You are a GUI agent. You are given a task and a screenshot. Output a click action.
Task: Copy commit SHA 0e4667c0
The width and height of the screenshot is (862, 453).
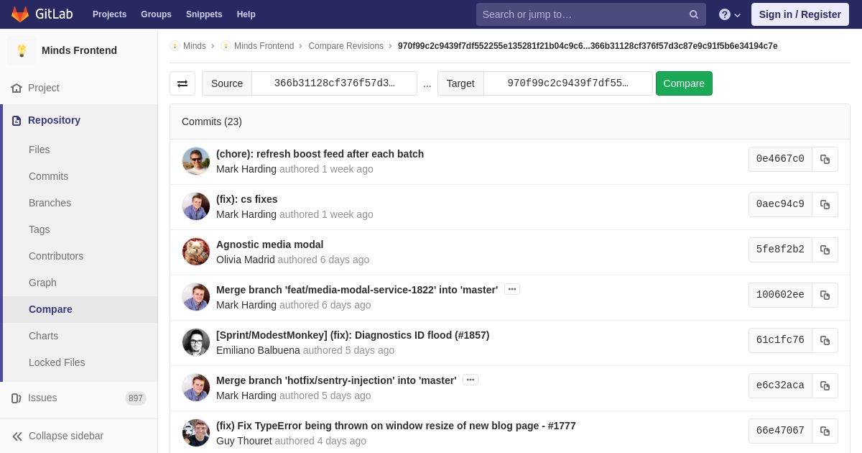(825, 159)
